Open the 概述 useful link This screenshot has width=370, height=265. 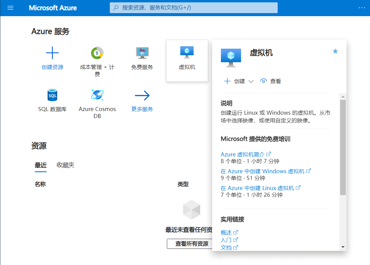(x=226, y=233)
